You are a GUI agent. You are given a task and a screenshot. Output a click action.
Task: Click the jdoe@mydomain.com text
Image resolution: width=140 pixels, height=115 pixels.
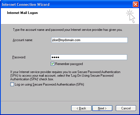[x=66, y=40]
